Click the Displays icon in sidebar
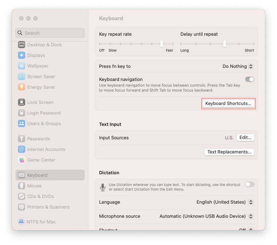277x245 pixels. (22, 55)
